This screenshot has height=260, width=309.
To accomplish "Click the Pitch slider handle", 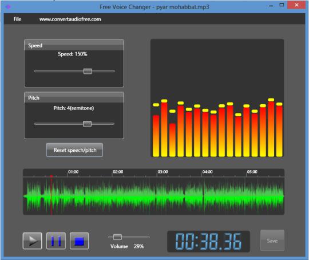I will pos(87,124).
